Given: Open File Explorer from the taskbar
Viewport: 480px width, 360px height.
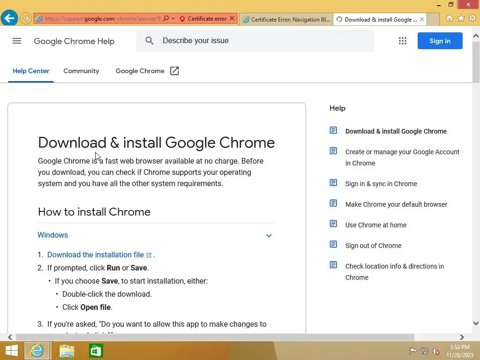Looking at the screenshot, I should [x=67, y=351].
